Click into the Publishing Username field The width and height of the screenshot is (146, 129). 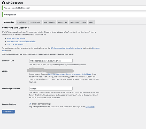[51, 89]
